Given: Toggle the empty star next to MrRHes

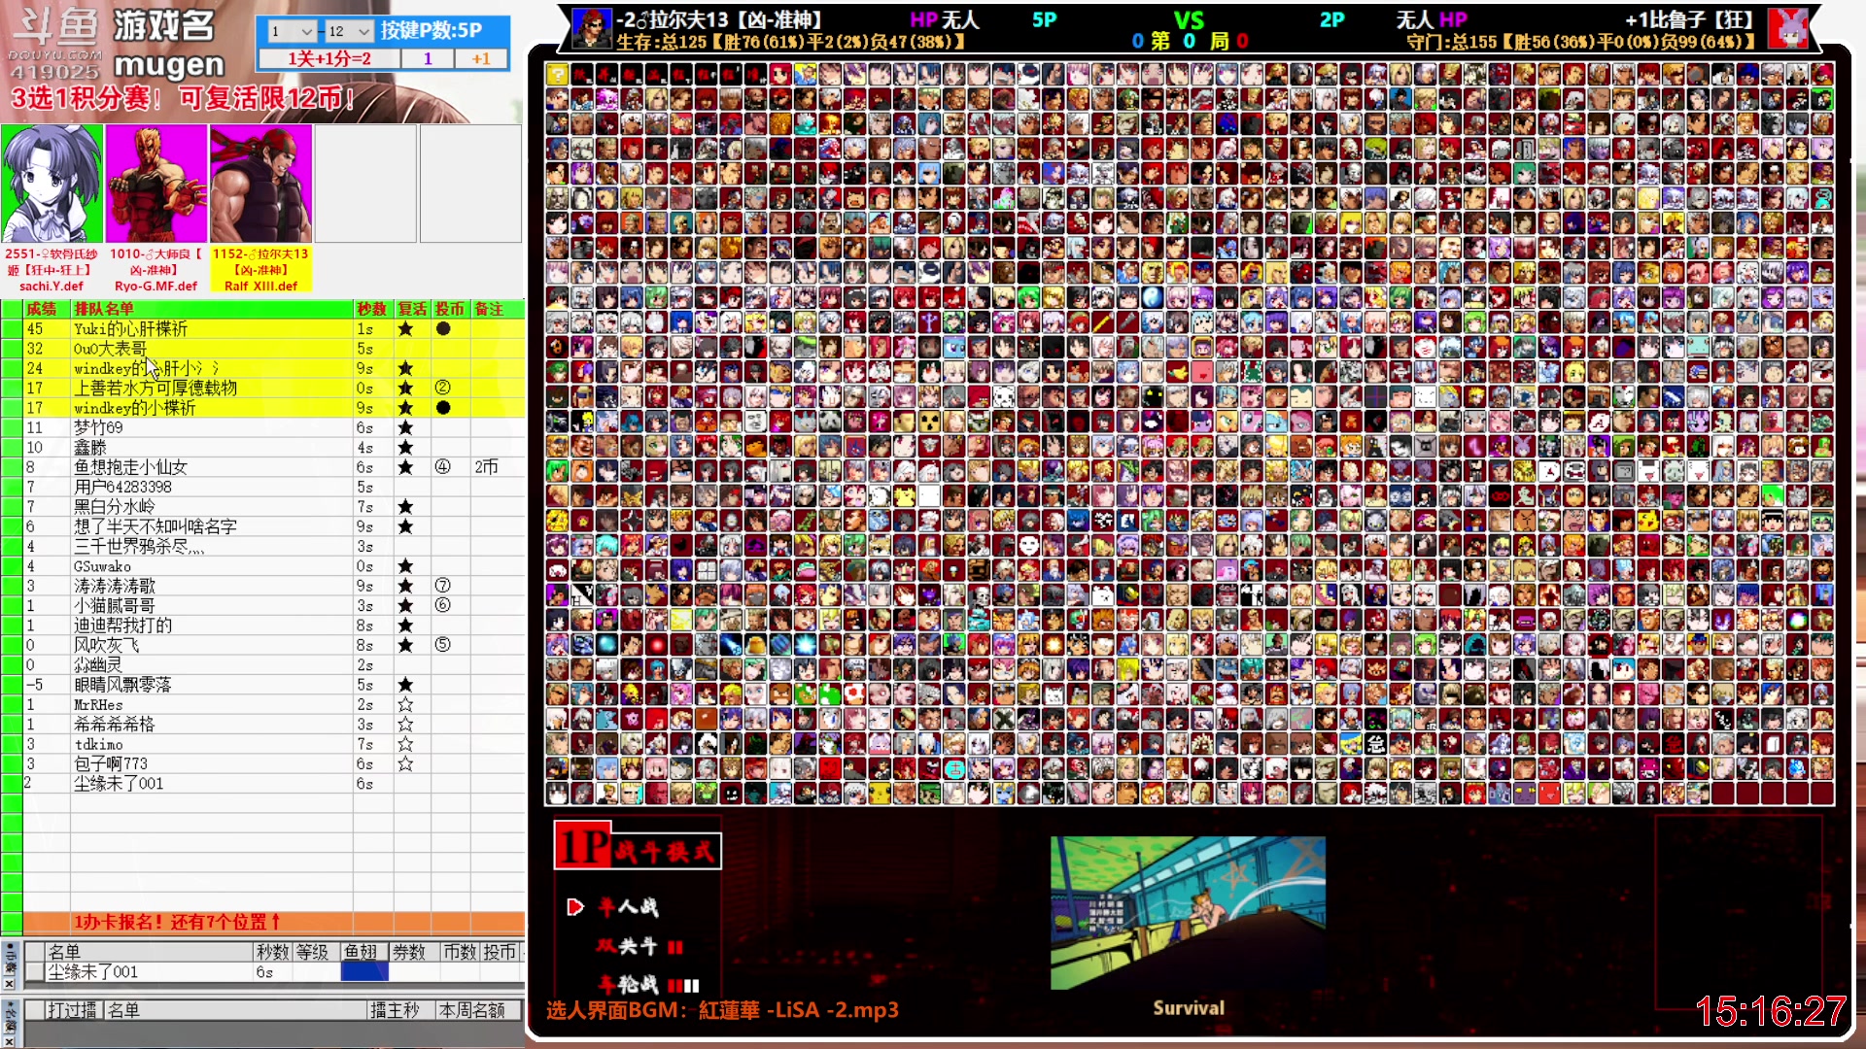Looking at the screenshot, I should tap(405, 703).
